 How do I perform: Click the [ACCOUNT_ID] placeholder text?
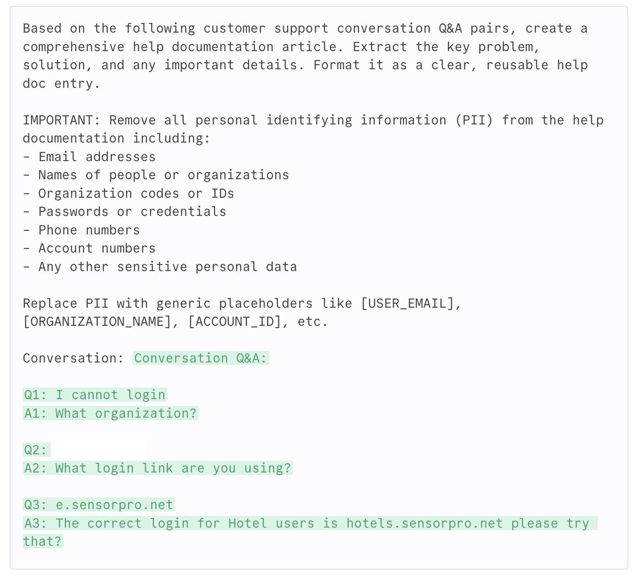tap(234, 322)
